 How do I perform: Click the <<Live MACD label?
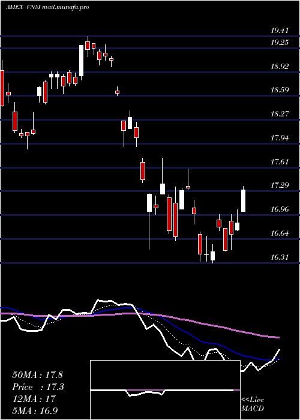click(x=253, y=404)
